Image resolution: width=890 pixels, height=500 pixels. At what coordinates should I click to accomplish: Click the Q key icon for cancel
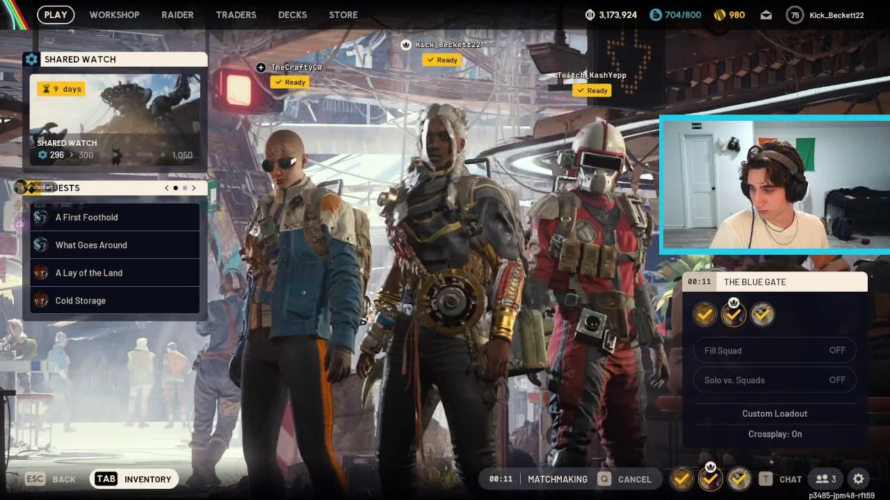604,479
